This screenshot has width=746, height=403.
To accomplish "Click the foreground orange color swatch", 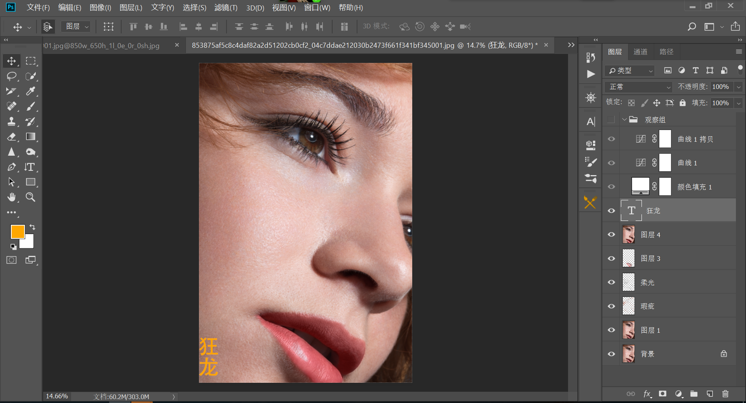I will pyautogui.click(x=17, y=231).
